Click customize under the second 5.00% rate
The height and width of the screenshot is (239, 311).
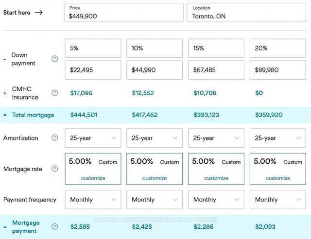tap(155, 178)
